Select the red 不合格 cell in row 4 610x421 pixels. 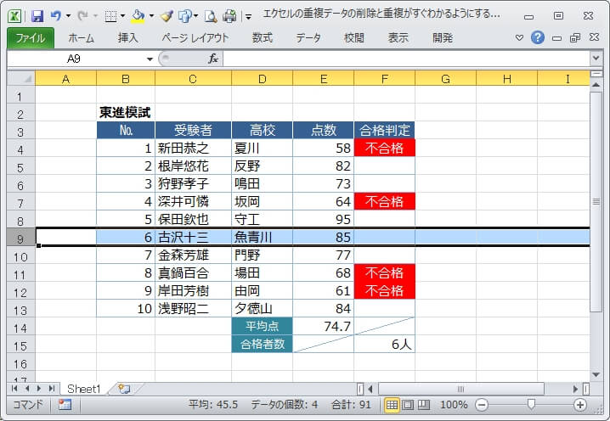point(384,148)
